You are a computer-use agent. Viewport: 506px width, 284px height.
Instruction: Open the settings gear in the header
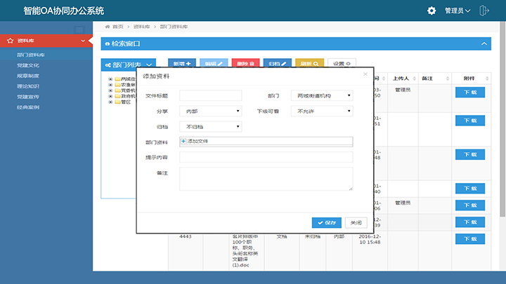tap(432, 11)
